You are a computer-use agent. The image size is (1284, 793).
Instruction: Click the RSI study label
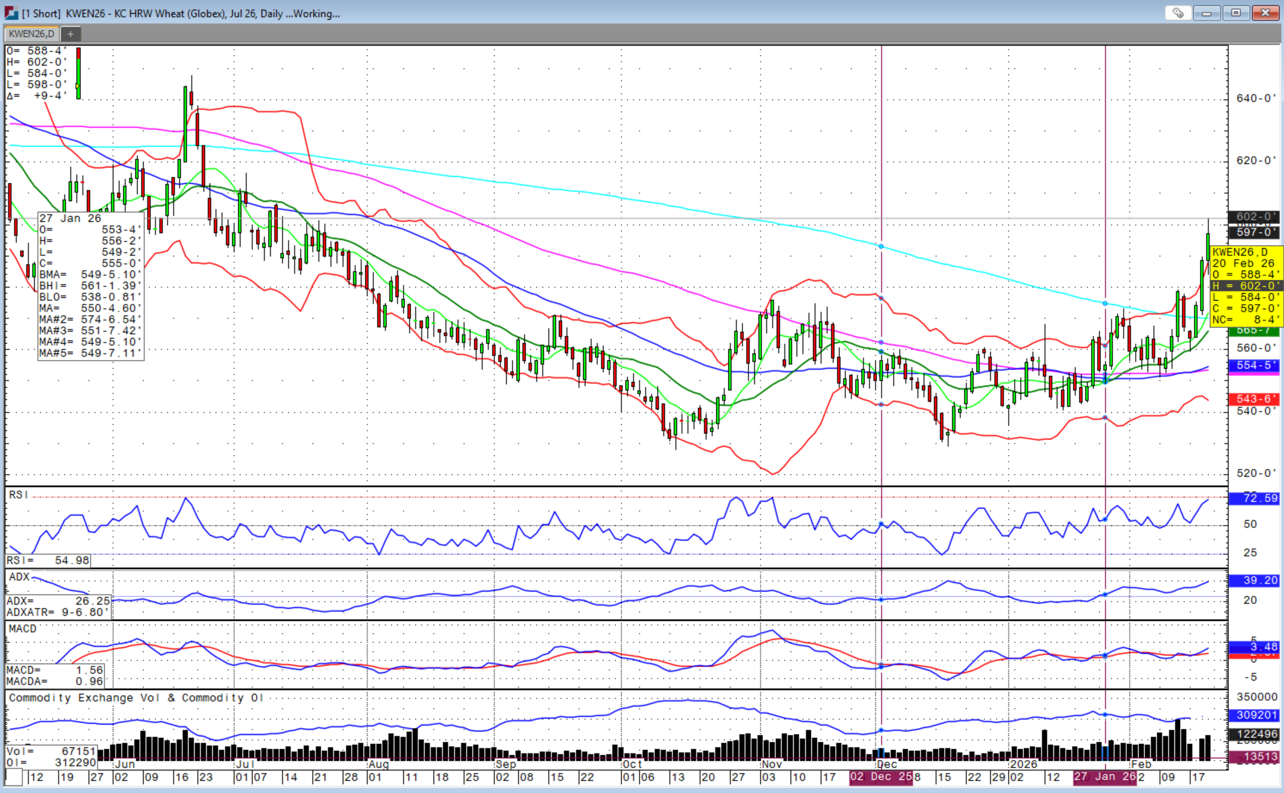tap(18, 495)
